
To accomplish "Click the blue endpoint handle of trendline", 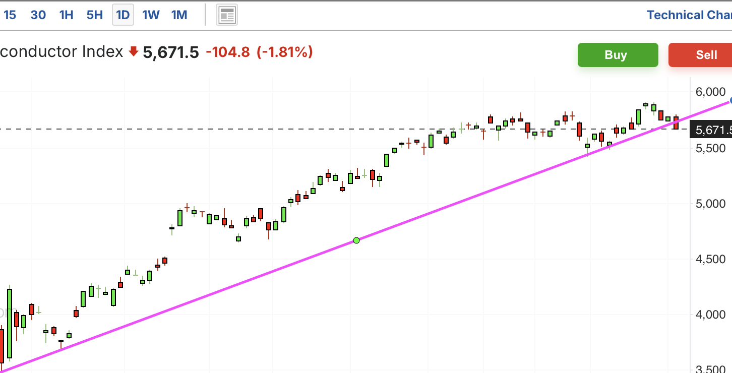I will [x=730, y=100].
